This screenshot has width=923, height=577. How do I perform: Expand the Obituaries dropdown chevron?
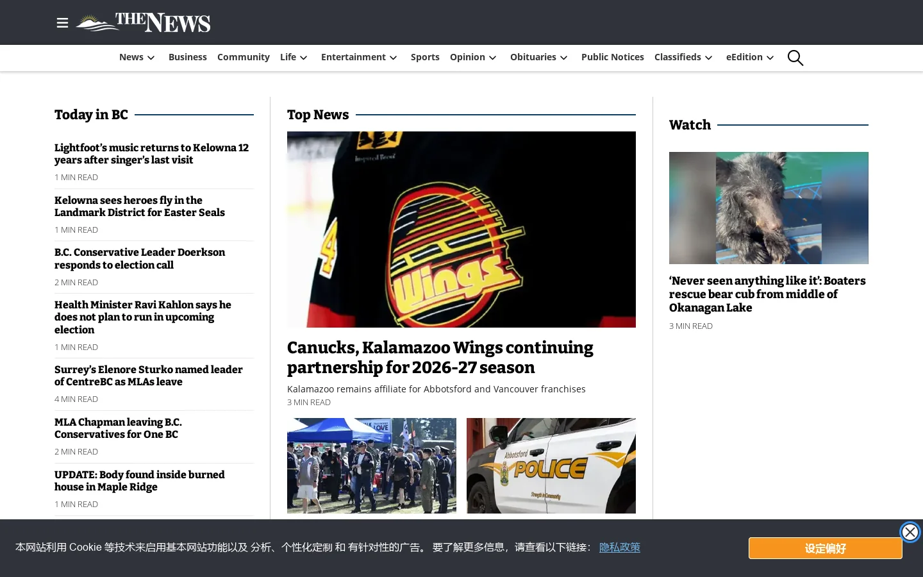tap(564, 58)
